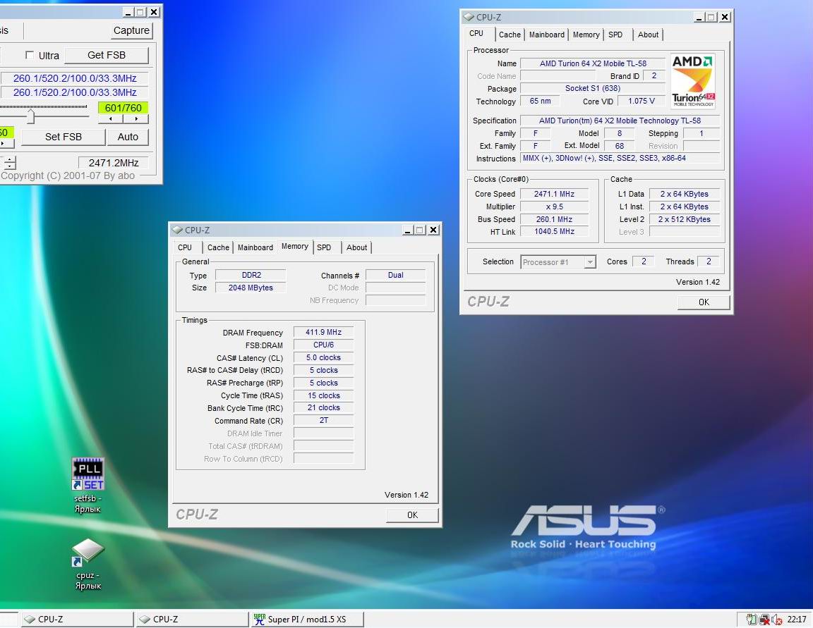Click OK in the Memory window
The image size is (813, 628).
pos(412,515)
